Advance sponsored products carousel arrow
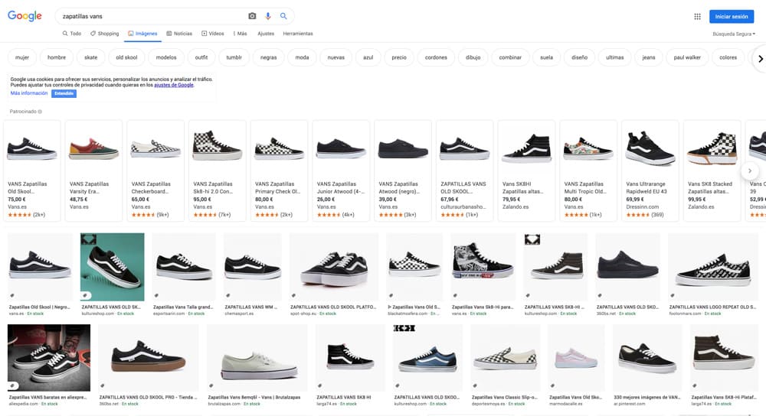Image resolution: width=766 pixels, height=416 pixels. pos(750,171)
